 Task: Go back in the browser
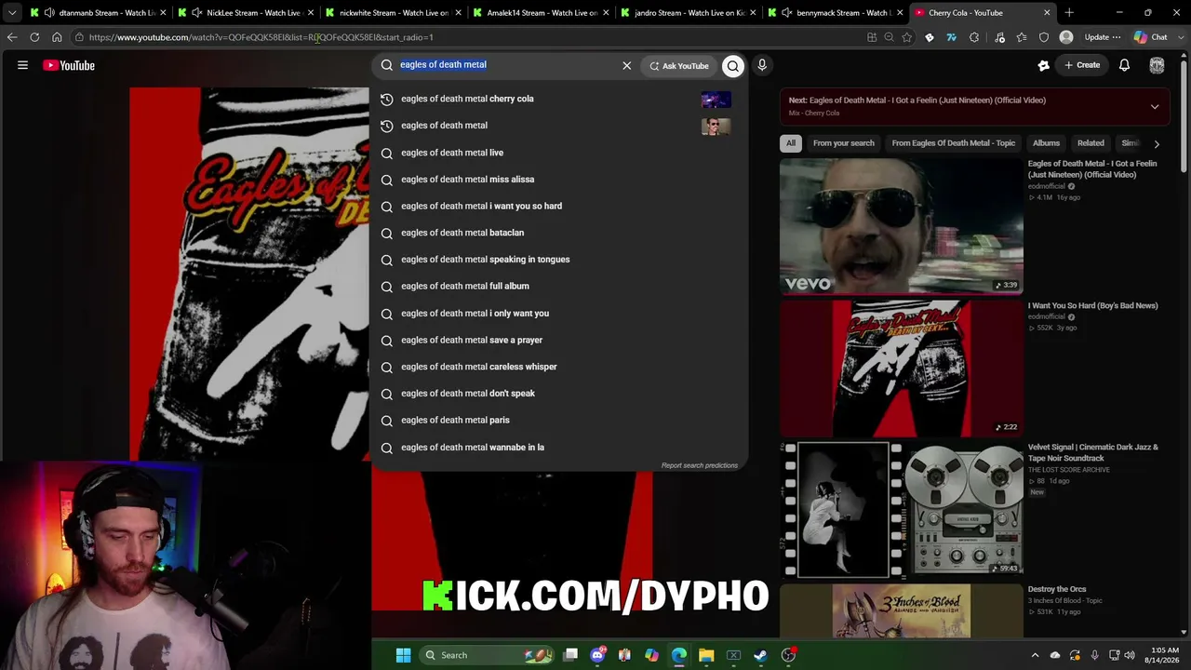[12, 37]
